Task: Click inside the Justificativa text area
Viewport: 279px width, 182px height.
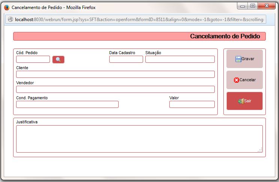Action: click(x=139, y=139)
